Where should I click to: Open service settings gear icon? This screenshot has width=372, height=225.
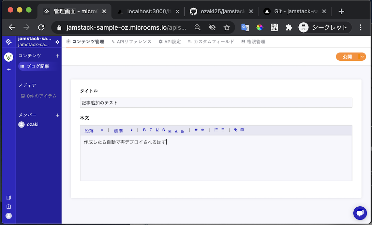(x=57, y=42)
